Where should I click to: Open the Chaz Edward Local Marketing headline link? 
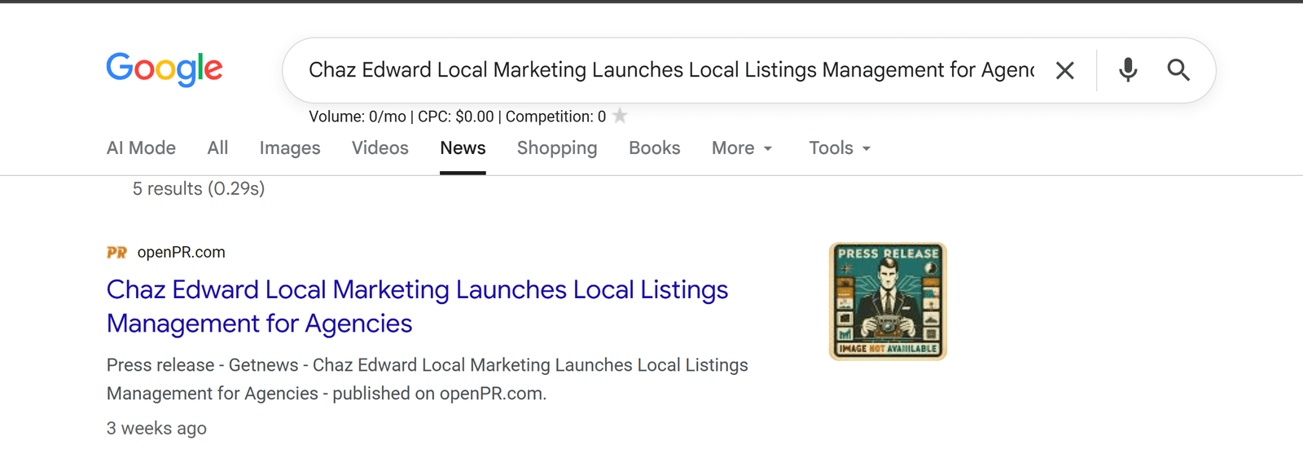click(x=417, y=306)
